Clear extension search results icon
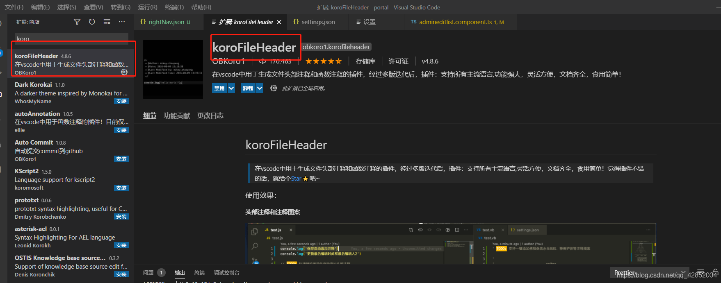The image size is (721, 283). pos(107,22)
